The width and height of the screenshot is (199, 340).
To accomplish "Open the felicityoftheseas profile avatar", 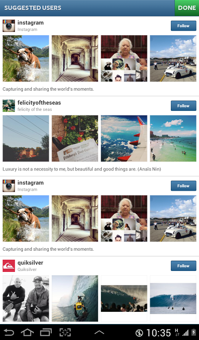I will tap(8, 106).
